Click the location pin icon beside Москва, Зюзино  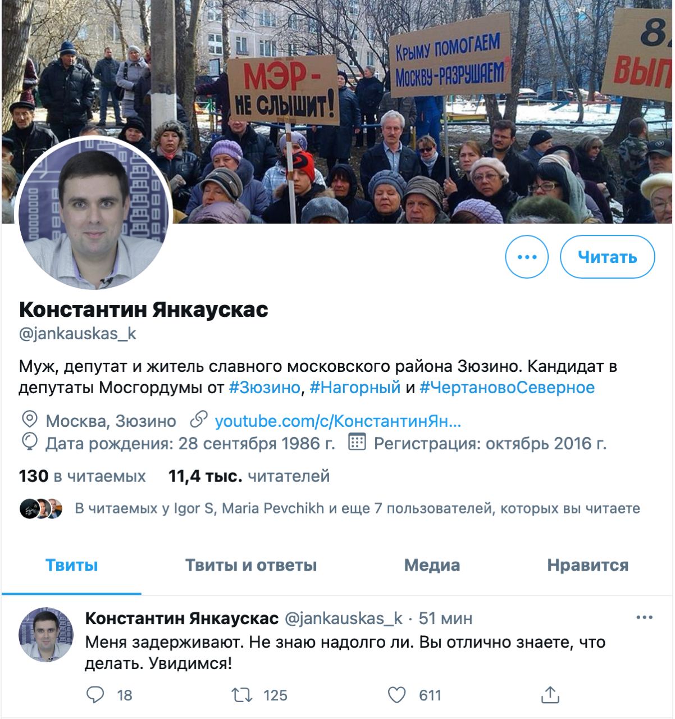pyautogui.click(x=29, y=420)
